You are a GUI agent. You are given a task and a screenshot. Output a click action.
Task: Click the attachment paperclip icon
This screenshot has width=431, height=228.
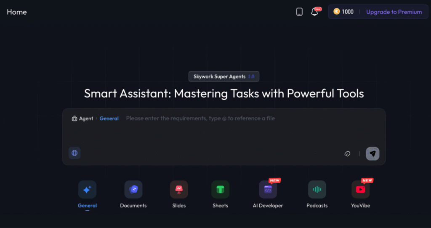click(x=347, y=154)
